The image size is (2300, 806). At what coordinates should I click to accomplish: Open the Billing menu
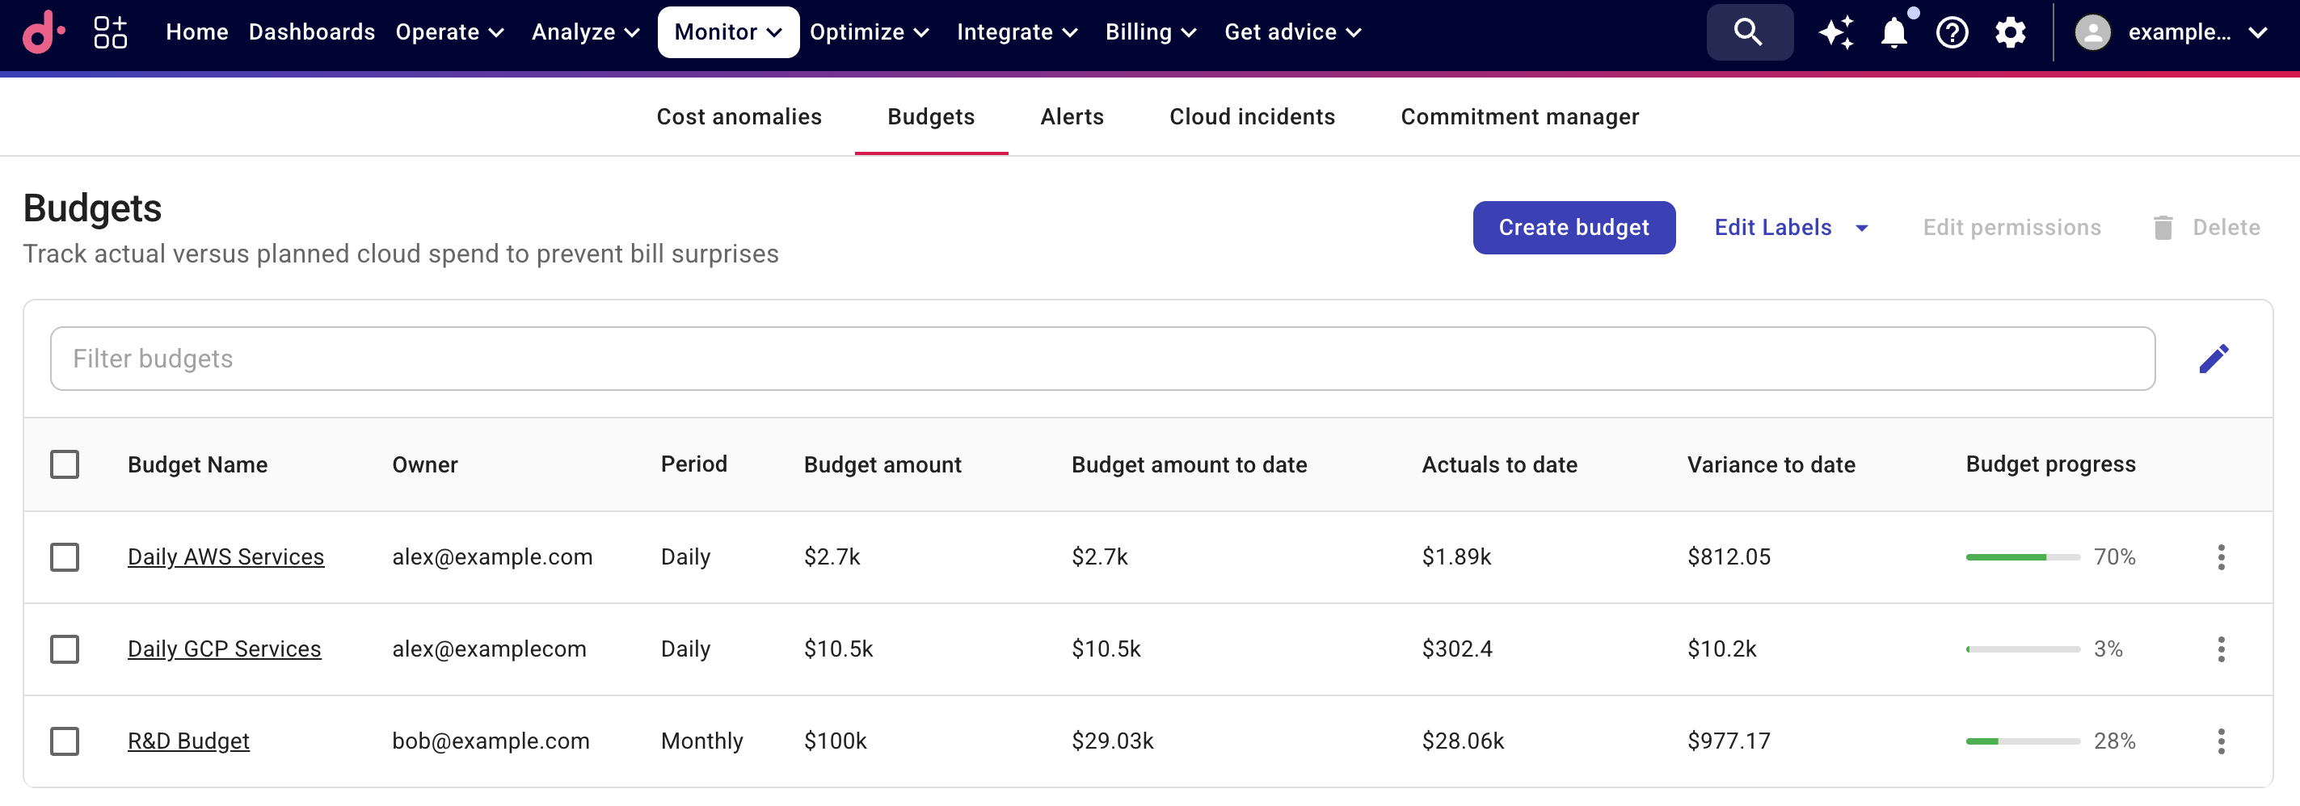(1151, 31)
